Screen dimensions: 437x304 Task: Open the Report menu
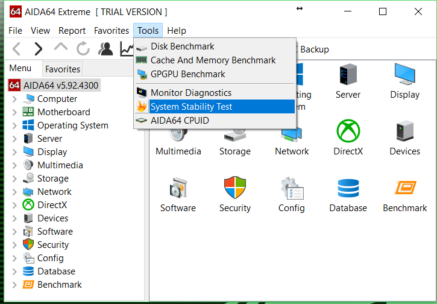click(x=72, y=30)
